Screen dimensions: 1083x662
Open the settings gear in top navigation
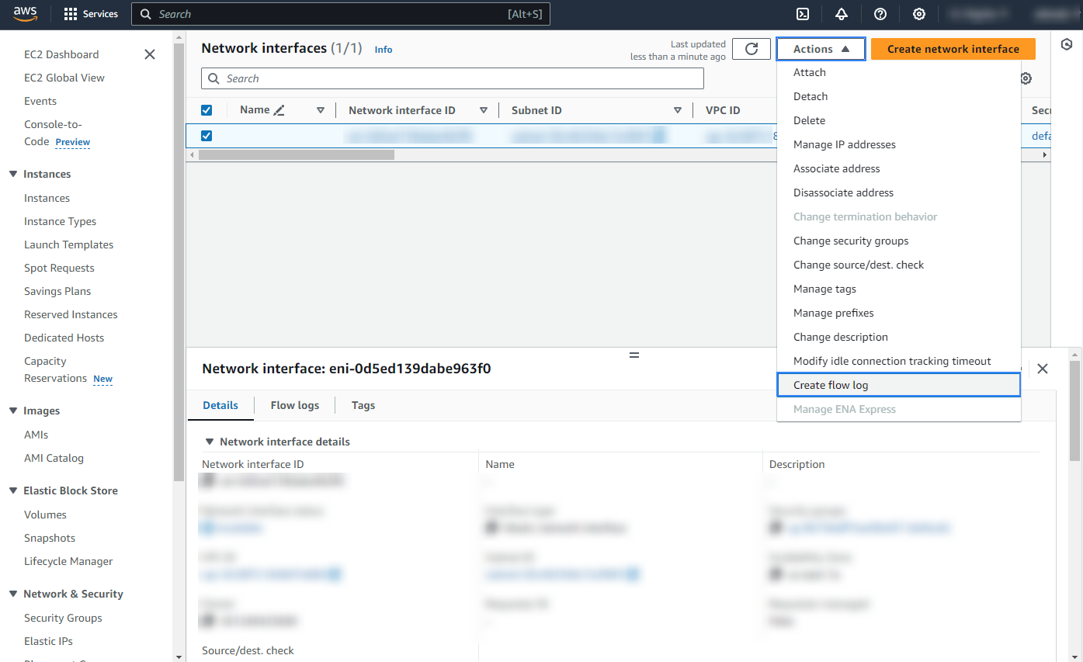tap(919, 14)
